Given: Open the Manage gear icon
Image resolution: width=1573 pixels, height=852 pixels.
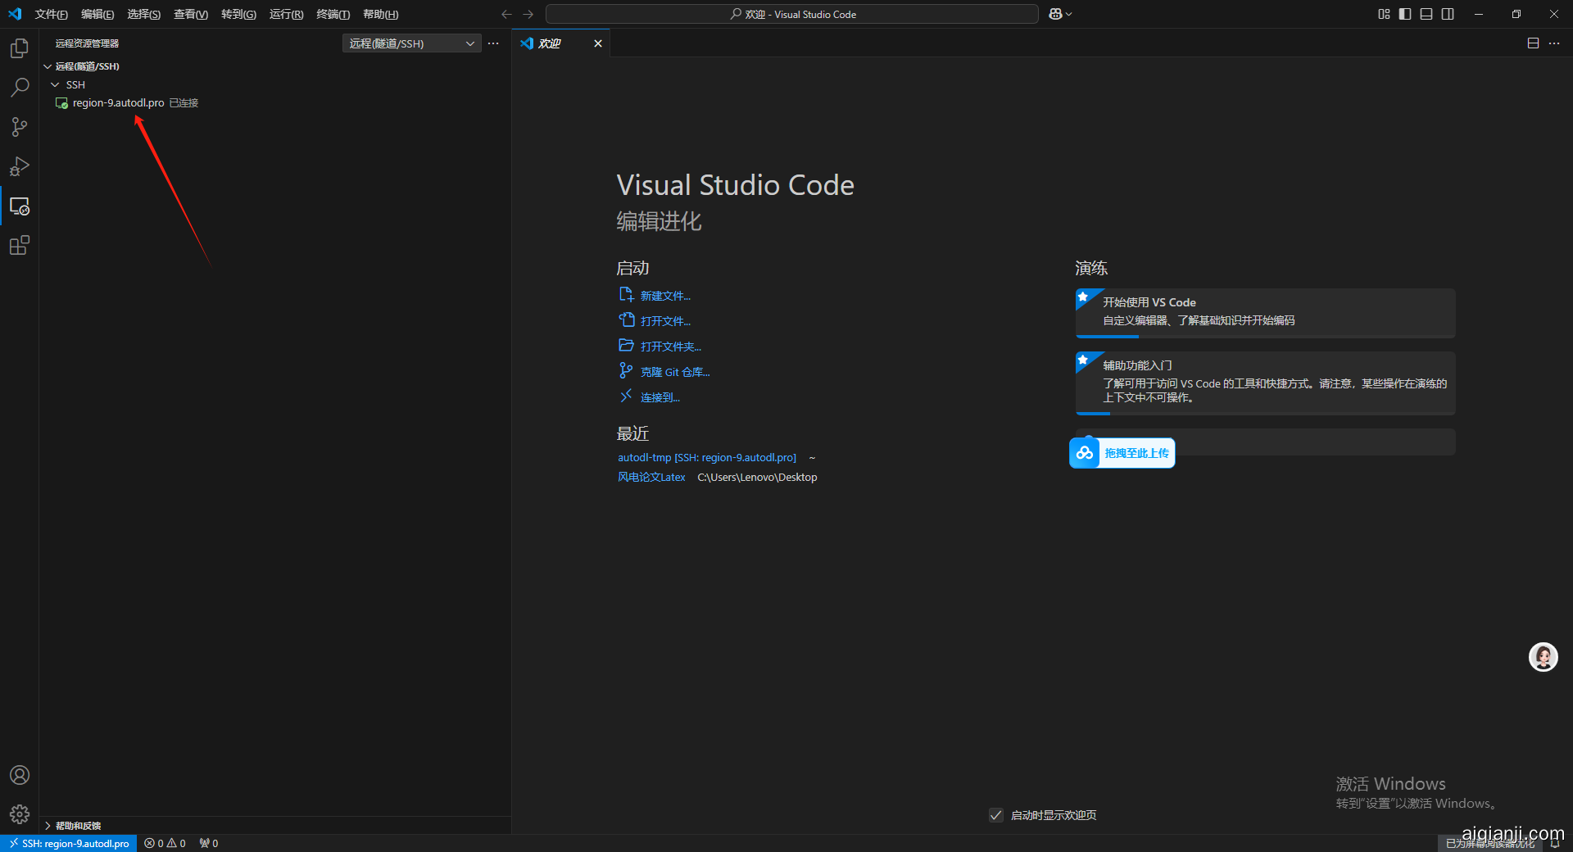Looking at the screenshot, I should click(x=20, y=813).
